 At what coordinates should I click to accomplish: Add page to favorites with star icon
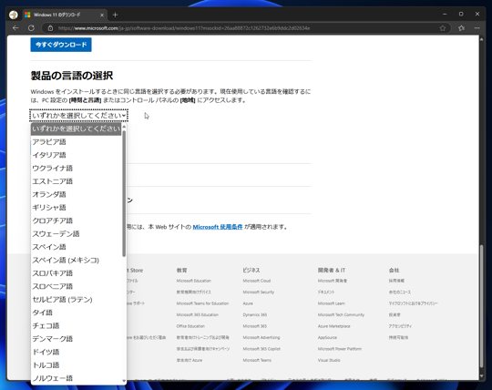point(443,28)
